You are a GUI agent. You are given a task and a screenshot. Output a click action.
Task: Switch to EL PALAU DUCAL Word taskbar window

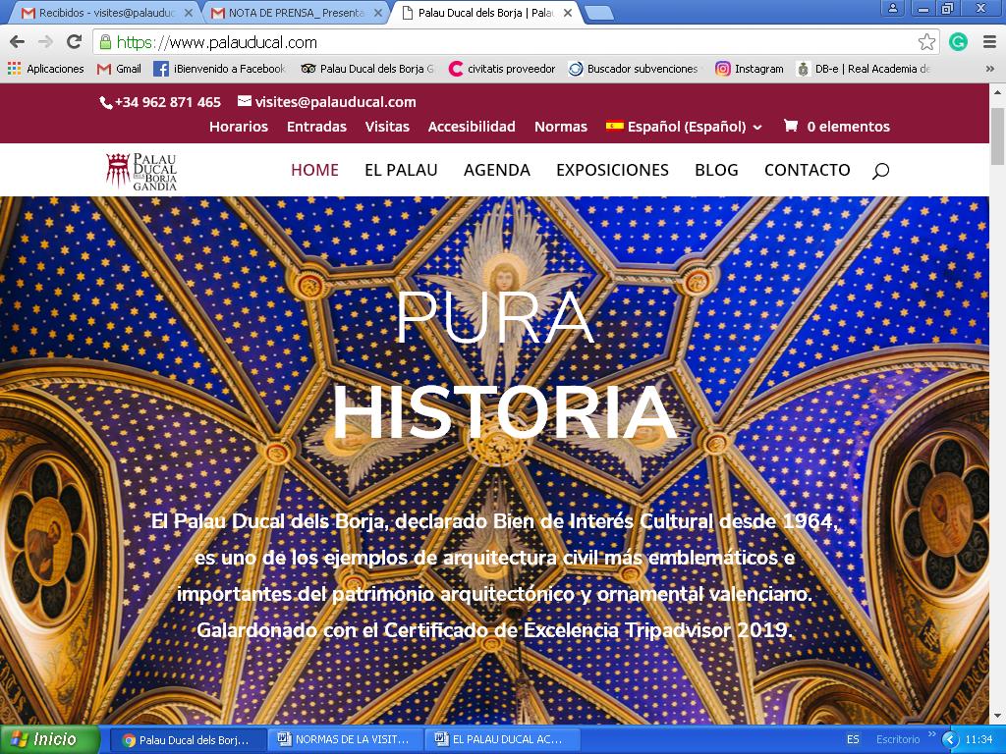pyautogui.click(x=503, y=739)
